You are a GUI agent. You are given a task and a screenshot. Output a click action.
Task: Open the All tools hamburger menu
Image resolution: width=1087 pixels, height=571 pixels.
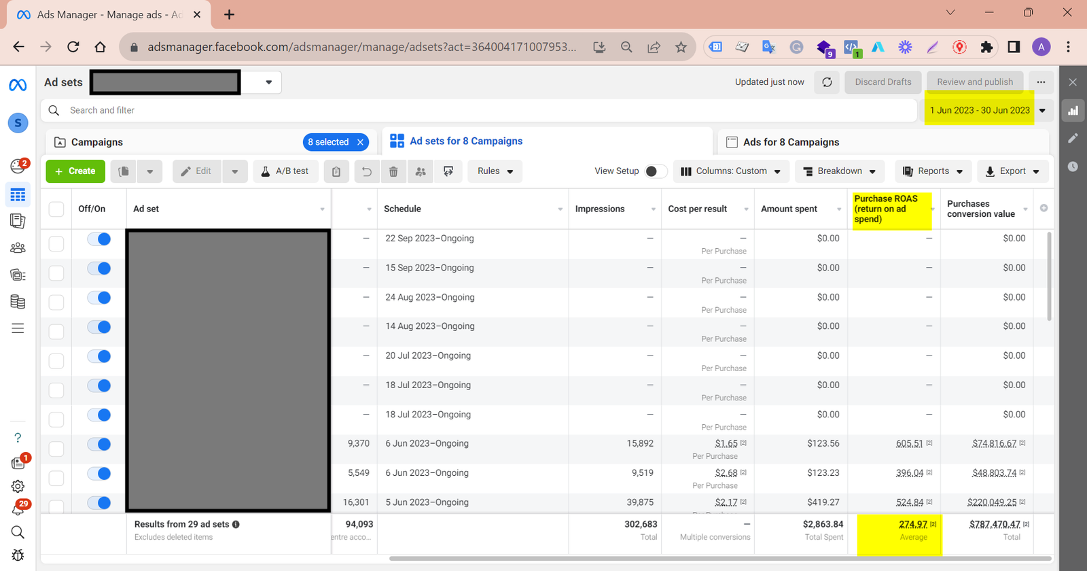(x=18, y=328)
